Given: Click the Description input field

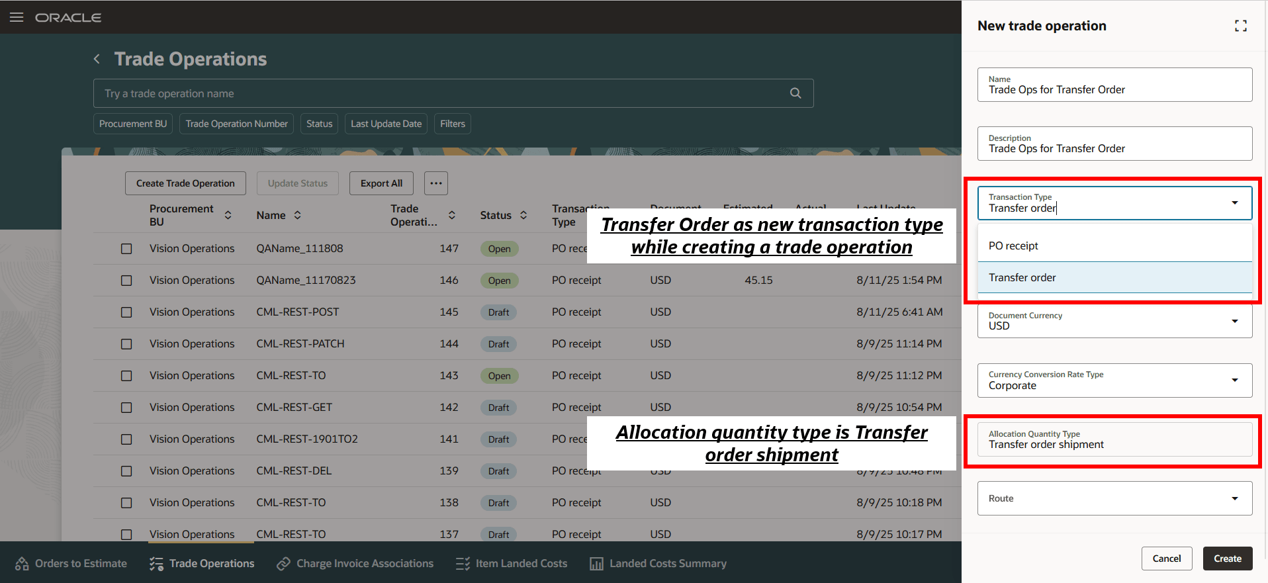Looking at the screenshot, I should [x=1115, y=144].
